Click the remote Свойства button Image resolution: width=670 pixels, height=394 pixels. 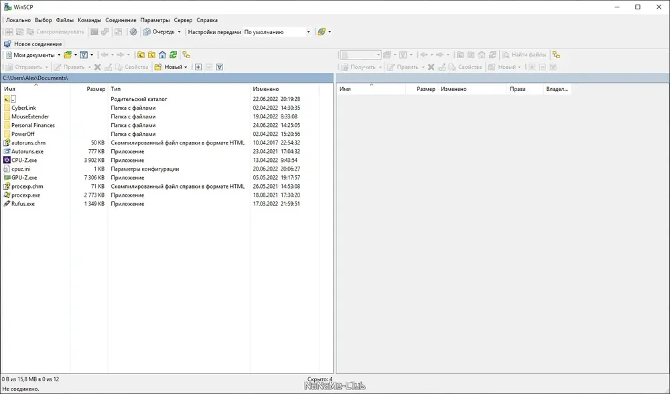466,67
